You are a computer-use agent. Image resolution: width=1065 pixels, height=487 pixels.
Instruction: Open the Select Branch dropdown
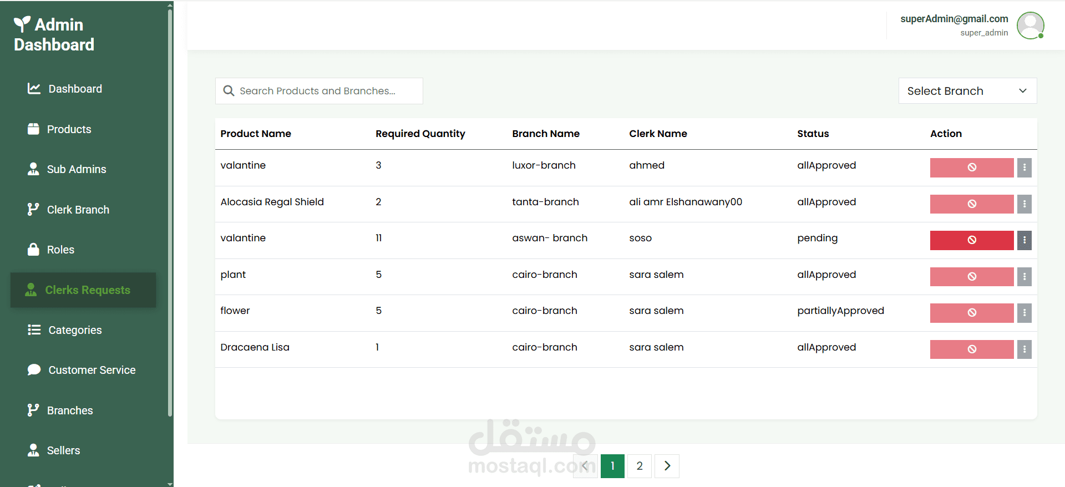tap(967, 91)
